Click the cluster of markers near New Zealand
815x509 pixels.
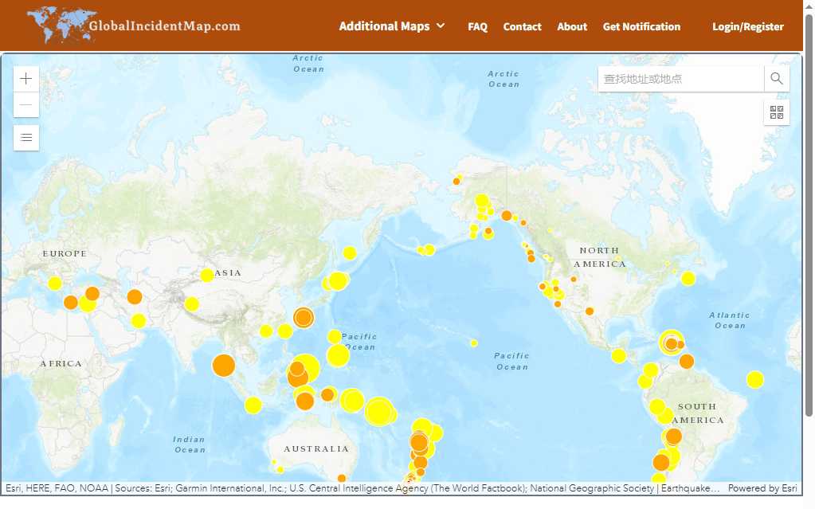tap(419, 443)
